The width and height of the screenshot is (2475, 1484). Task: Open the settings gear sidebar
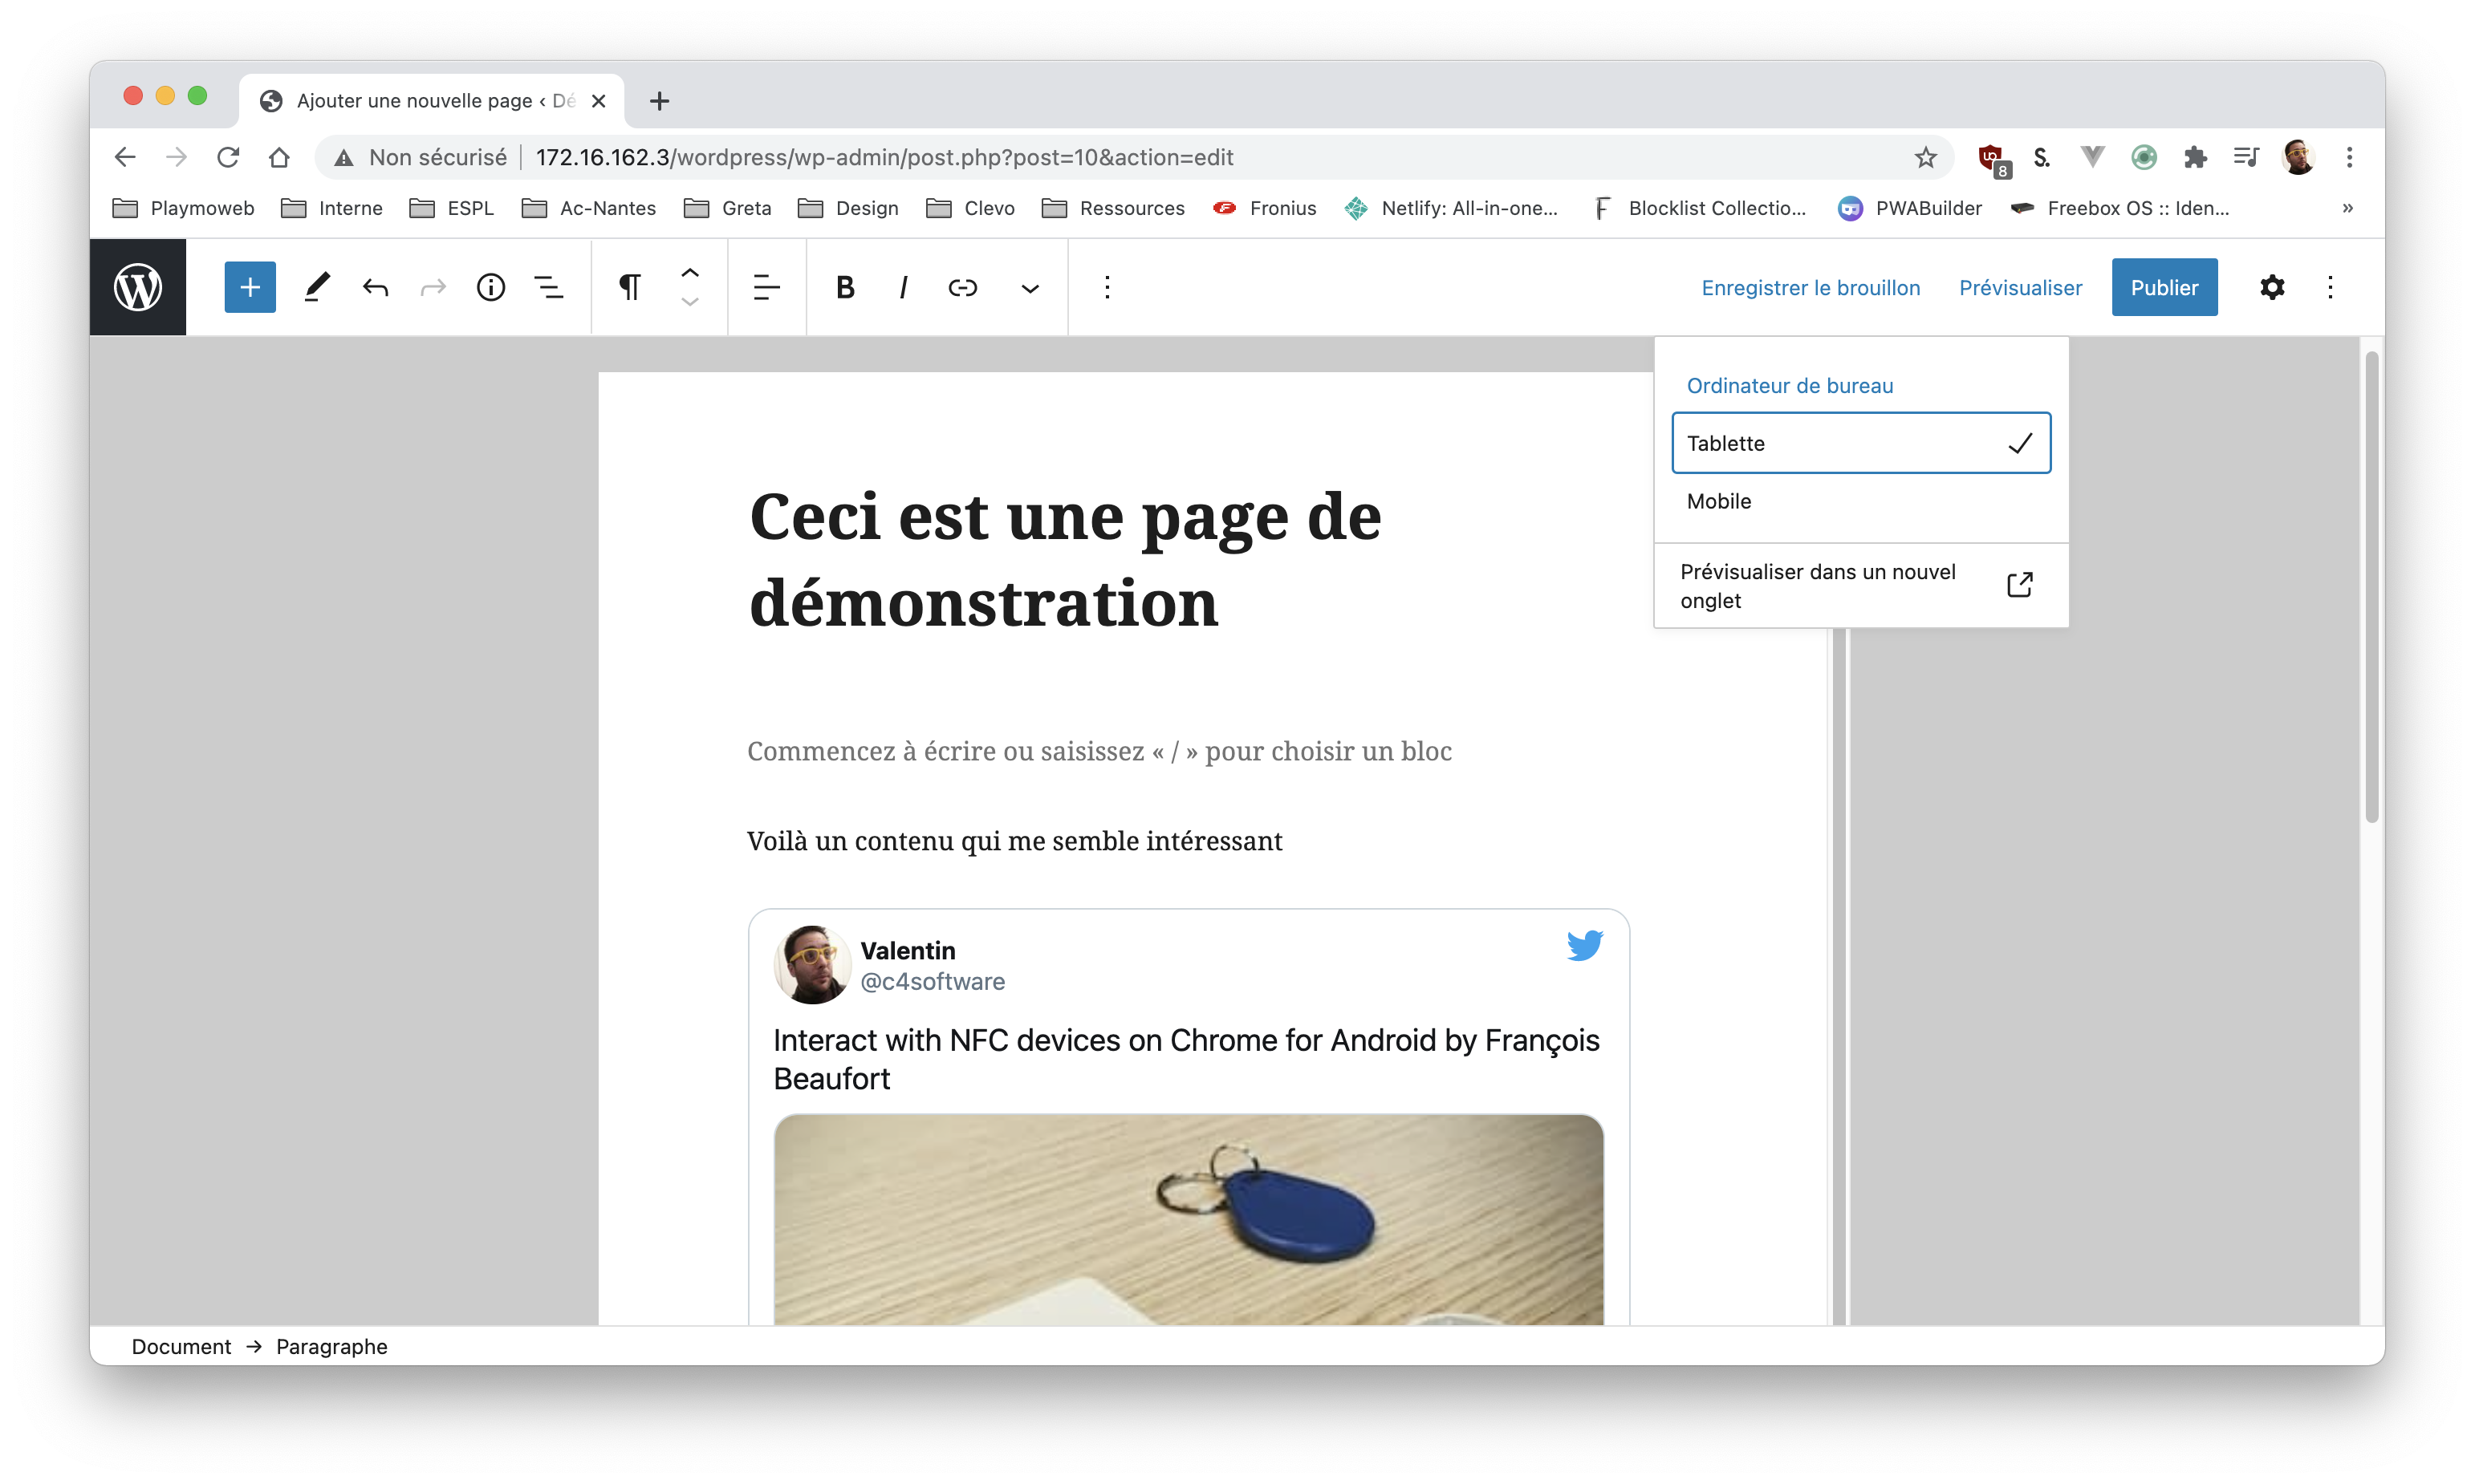[x=2271, y=288]
